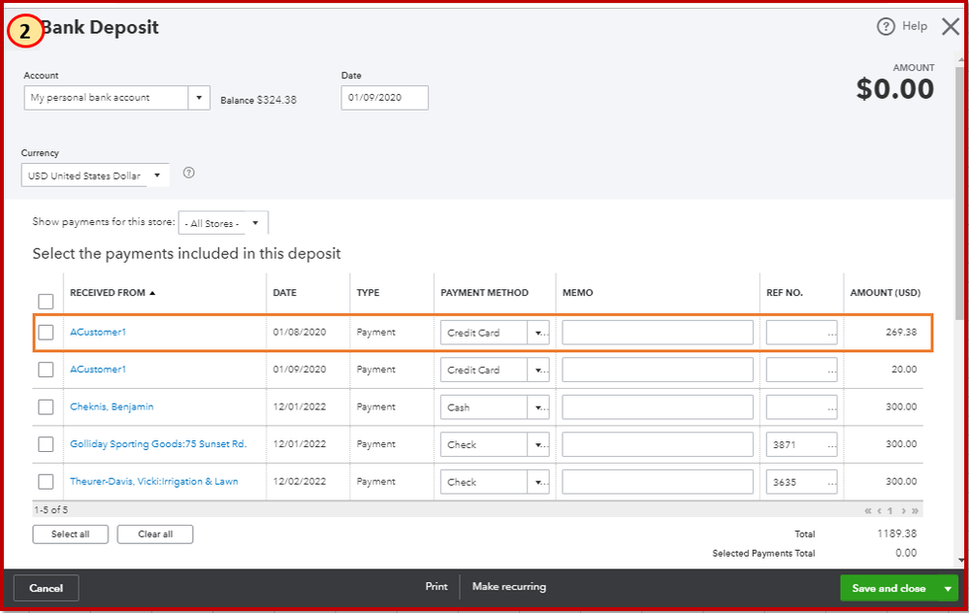Open Theurer-Davis, Vicki:Irrigation & Lawn link
The width and height of the screenshot is (969, 613).
pyautogui.click(x=154, y=481)
